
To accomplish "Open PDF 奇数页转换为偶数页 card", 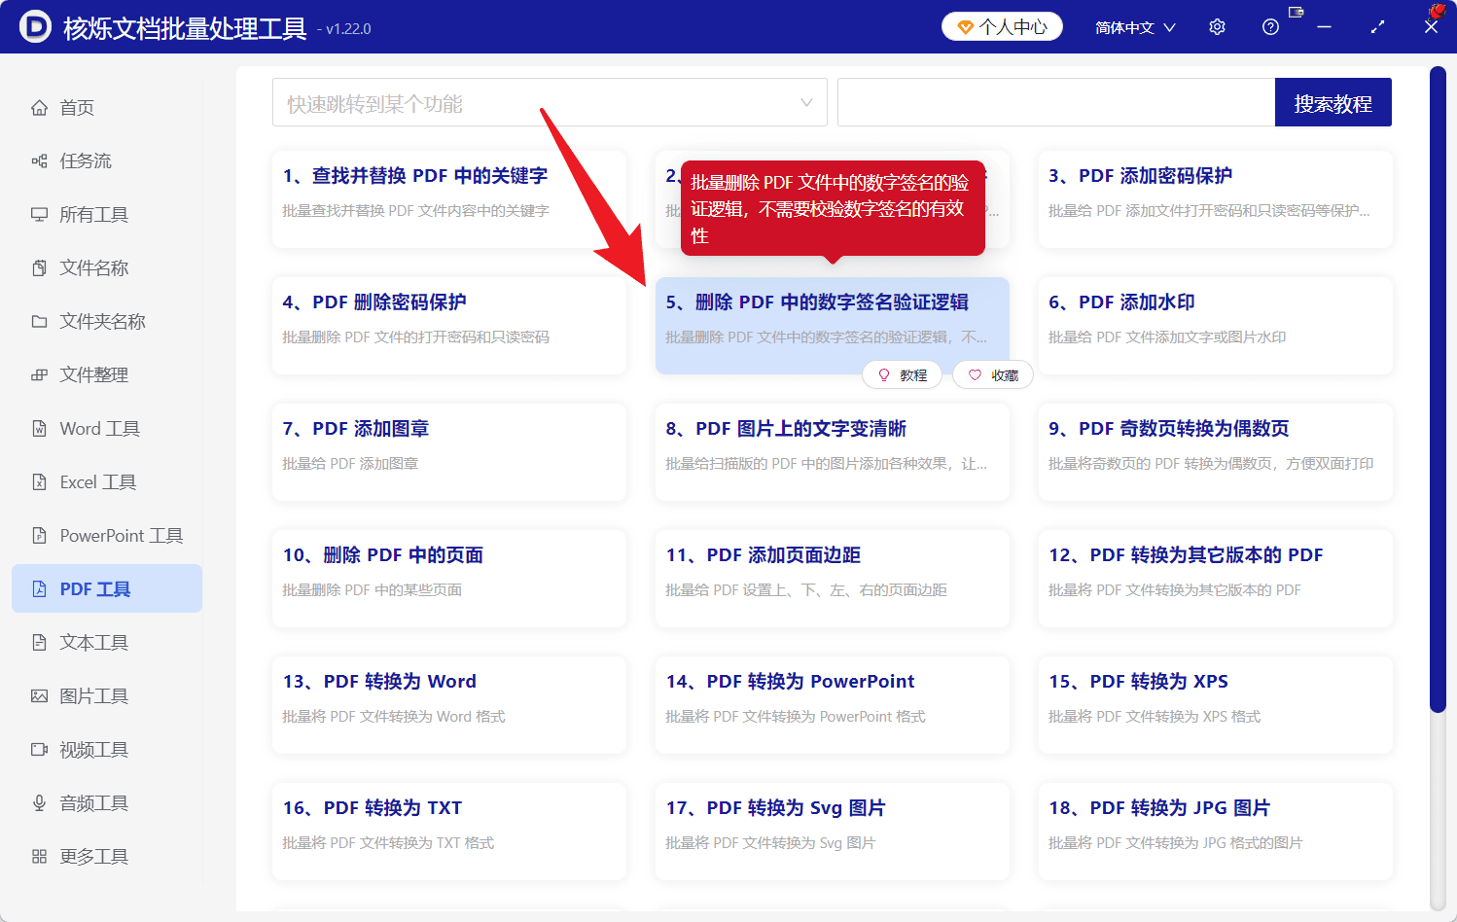I will point(1215,452).
